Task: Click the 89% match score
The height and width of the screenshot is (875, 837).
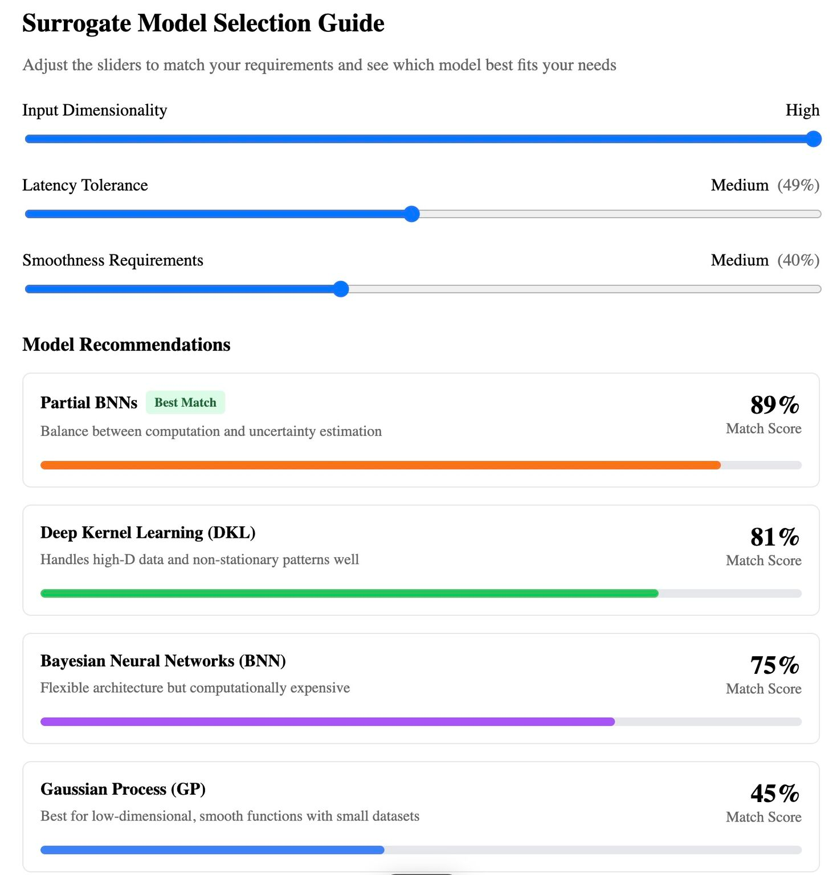Action: pyautogui.click(x=774, y=405)
